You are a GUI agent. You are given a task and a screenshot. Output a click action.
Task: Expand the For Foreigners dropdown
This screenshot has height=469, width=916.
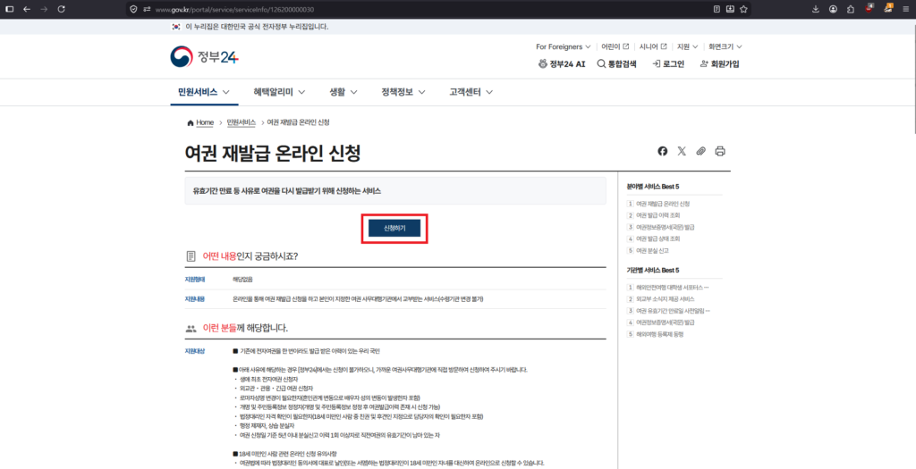pos(564,46)
